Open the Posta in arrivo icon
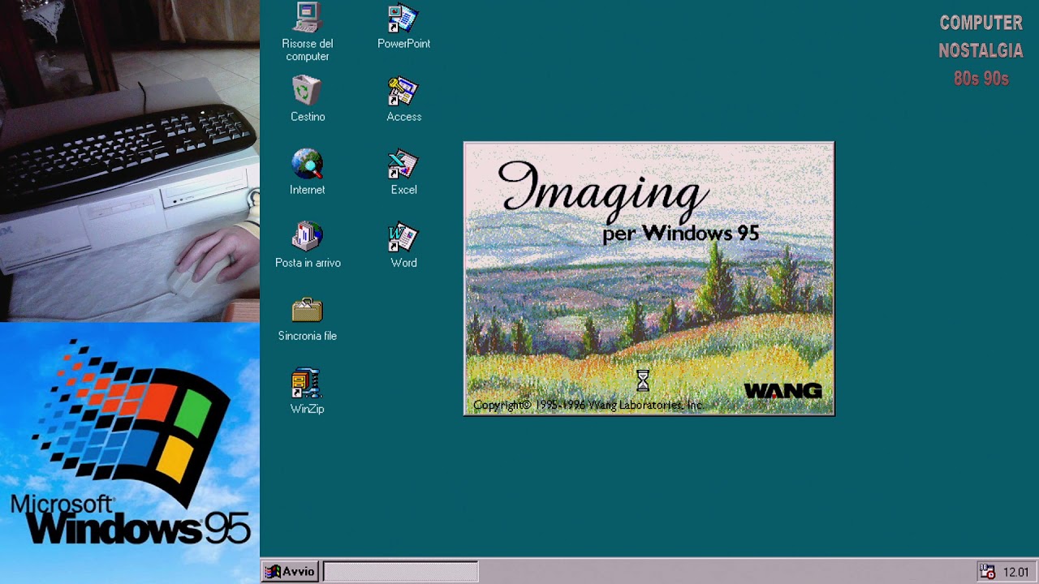This screenshot has width=1039, height=584. pyautogui.click(x=307, y=238)
